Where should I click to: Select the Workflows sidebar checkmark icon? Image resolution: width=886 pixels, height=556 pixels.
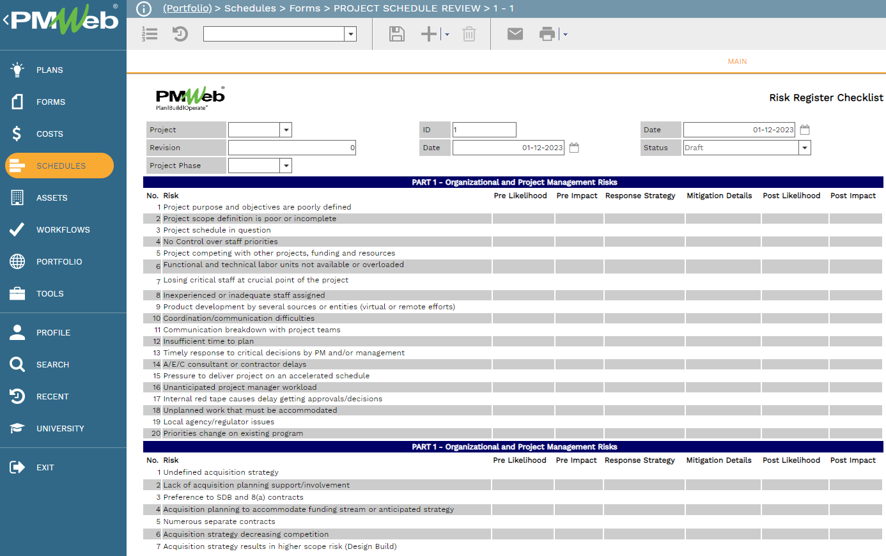(17, 229)
